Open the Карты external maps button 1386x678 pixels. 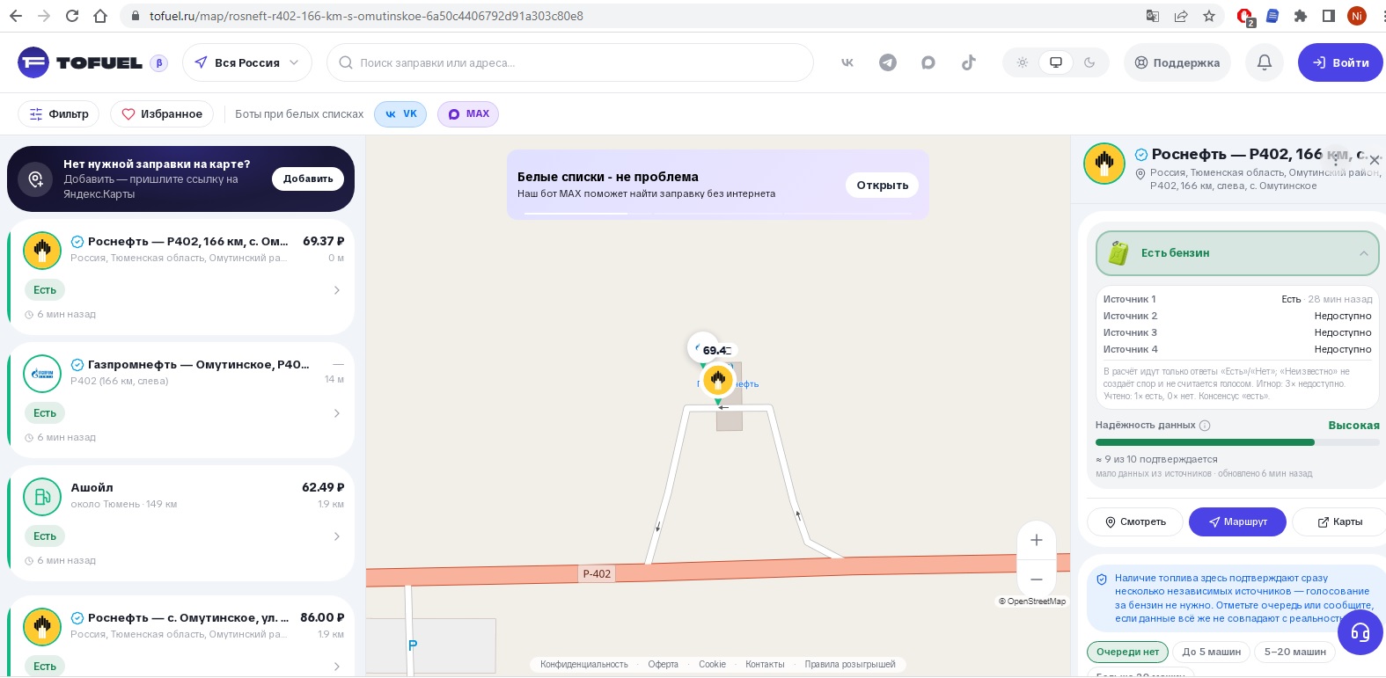point(1339,521)
